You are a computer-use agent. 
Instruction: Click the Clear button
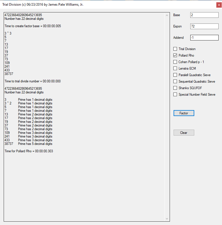click(184, 133)
